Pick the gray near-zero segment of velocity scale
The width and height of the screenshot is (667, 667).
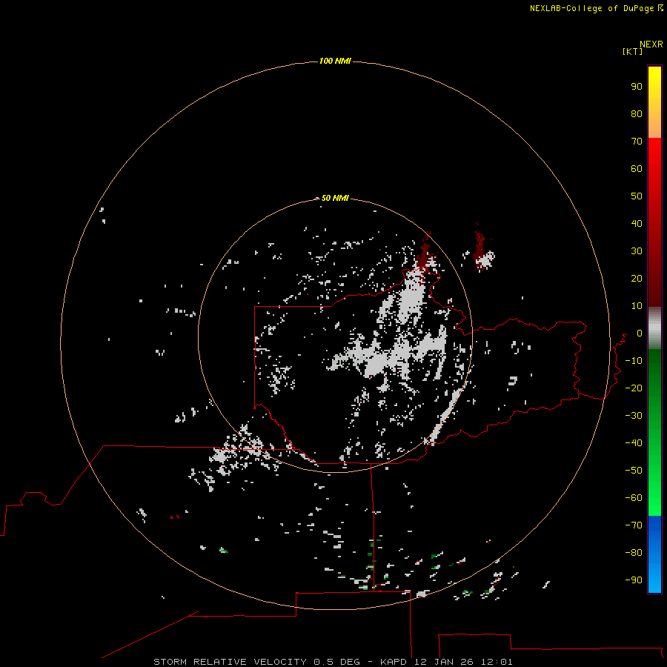coord(654,328)
